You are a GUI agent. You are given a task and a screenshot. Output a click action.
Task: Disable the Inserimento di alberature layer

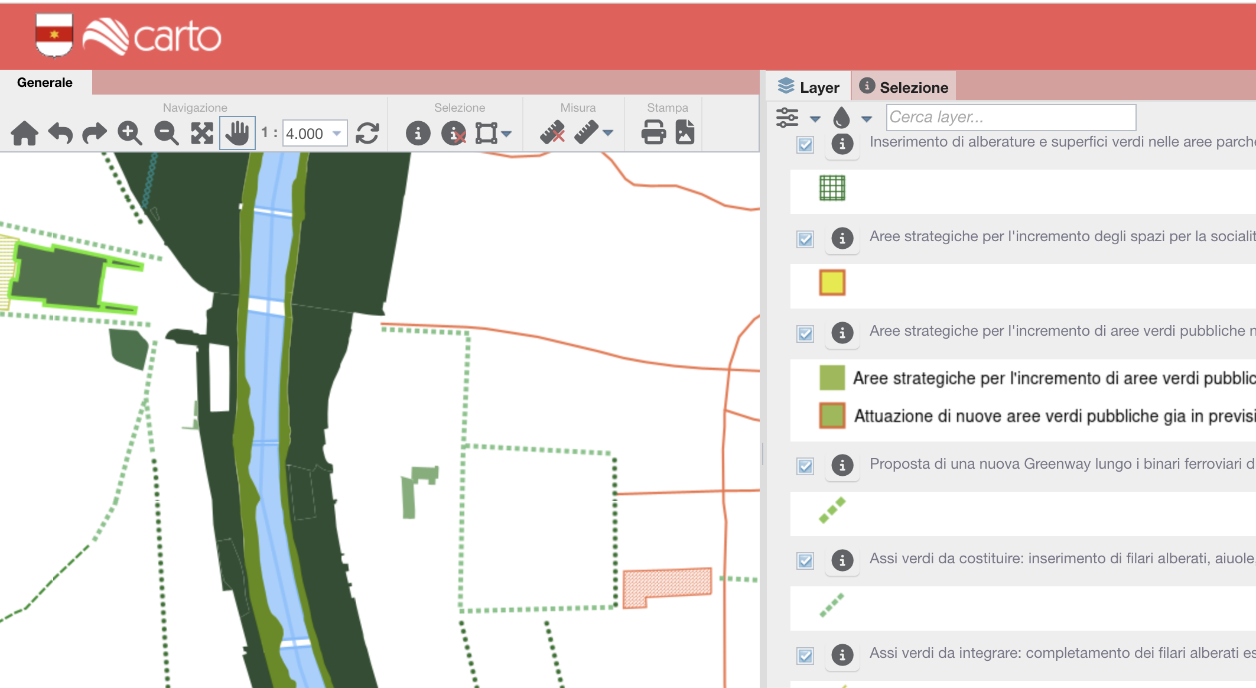(x=805, y=145)
